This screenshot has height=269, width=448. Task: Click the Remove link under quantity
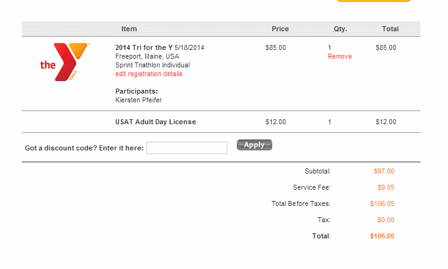pyautogui.click(x=340, y=56)
